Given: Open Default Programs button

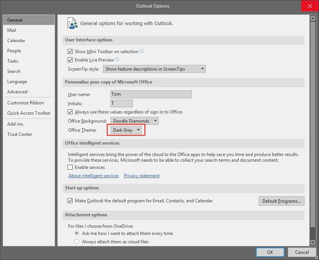Looking at the screenshot, I should pyautogui.click(x=281, y=201).
